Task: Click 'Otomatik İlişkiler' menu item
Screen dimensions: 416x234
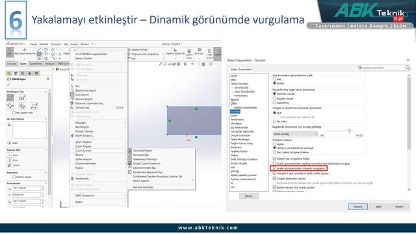Action: point(143,150)
